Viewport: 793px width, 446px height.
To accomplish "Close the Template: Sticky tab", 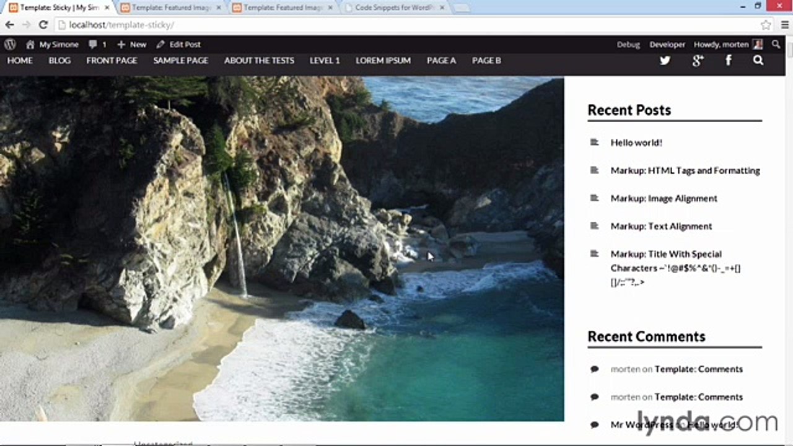I will [x=107, y=7].
